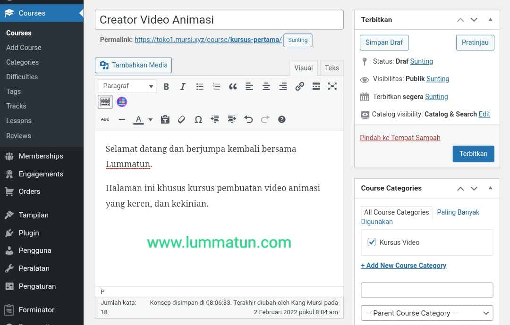Open Lessons in the Courses submenu
Viewport: 510px width, 325px height.
point(19,121)
